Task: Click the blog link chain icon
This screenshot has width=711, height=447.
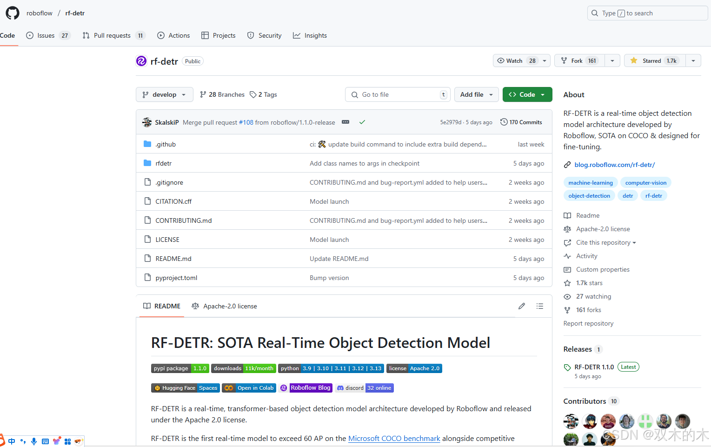Action: point(567,165)
